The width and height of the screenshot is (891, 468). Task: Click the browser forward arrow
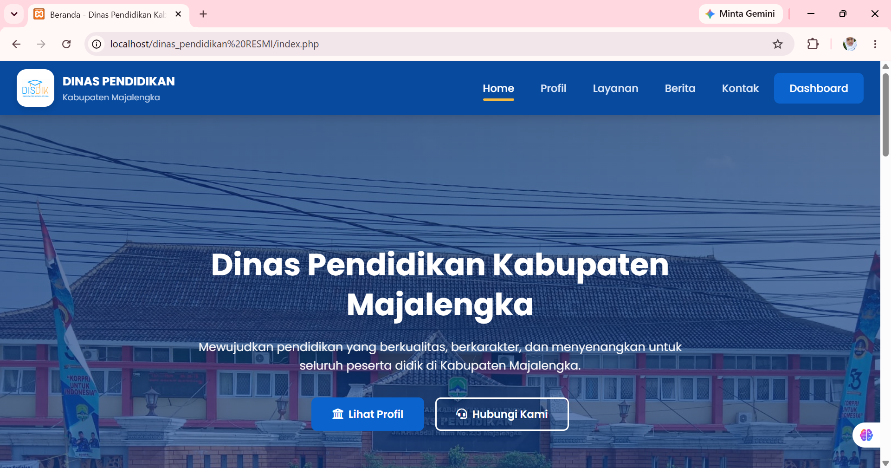click(x=41, y=44)
